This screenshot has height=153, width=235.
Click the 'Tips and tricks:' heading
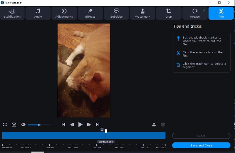188,26
